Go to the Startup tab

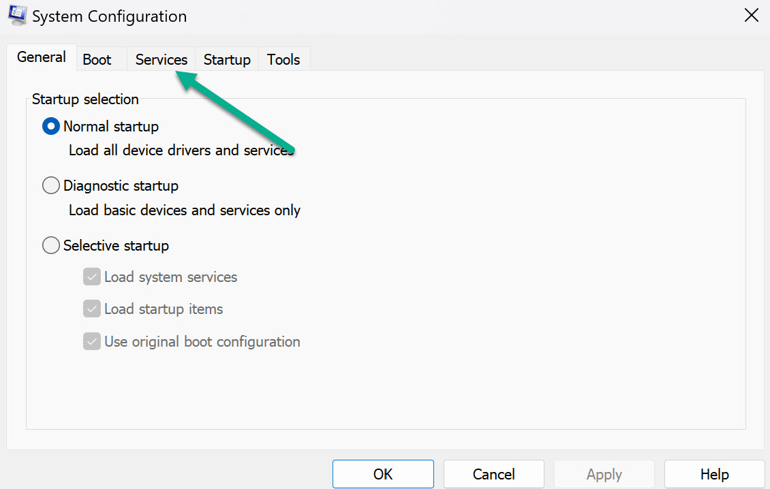coord(227,59)
